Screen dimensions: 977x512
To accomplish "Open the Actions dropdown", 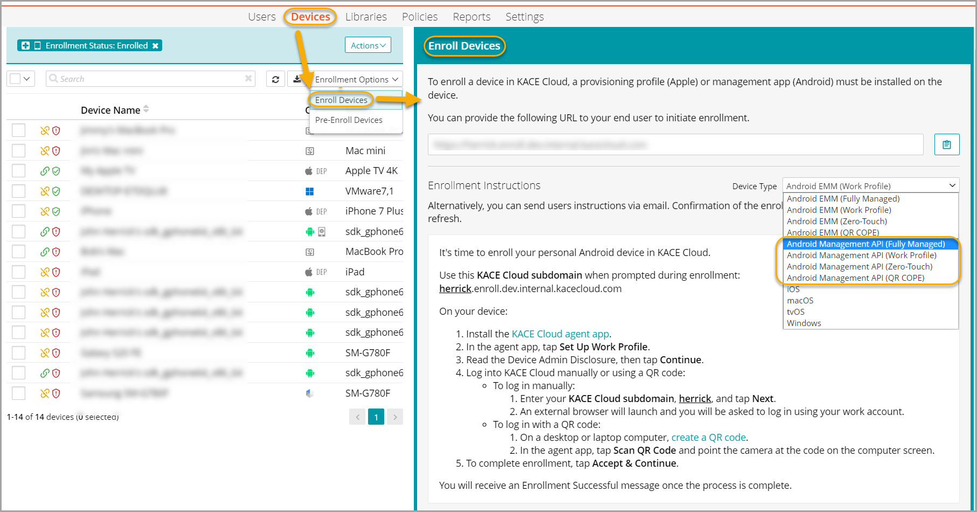I will tap(368, 45).
